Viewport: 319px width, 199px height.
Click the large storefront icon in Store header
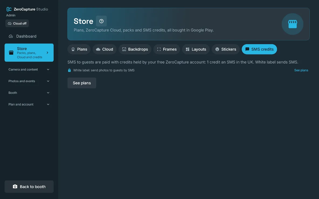click(x=293, y=24)
